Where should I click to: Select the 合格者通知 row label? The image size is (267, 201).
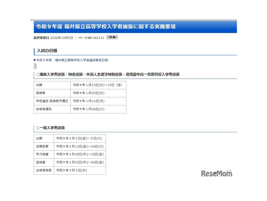point(52,109)
